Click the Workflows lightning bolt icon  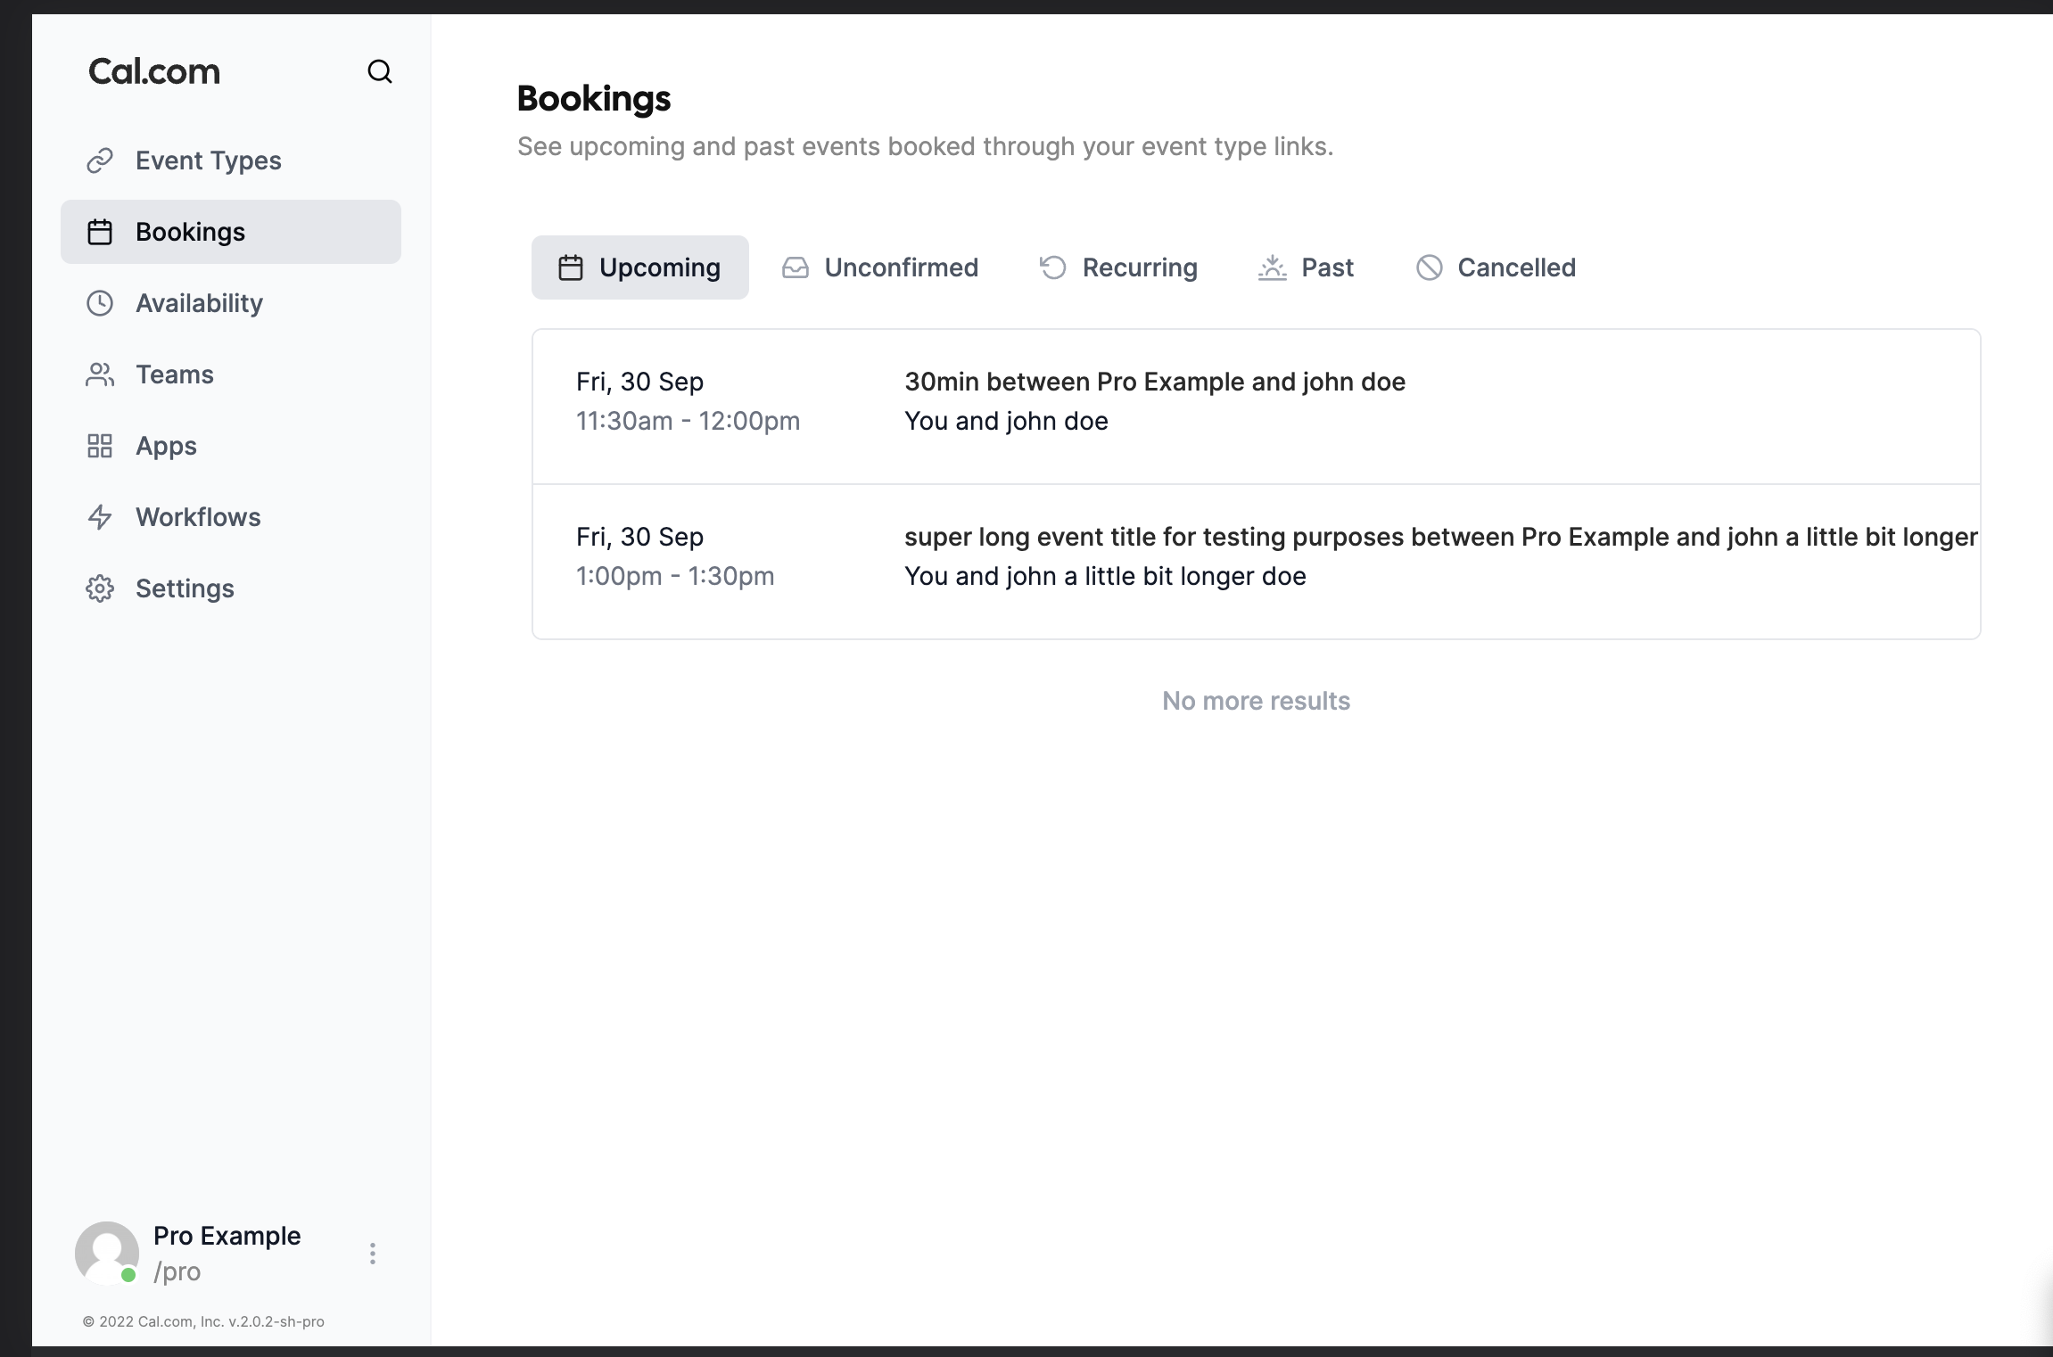pos(100,517)
